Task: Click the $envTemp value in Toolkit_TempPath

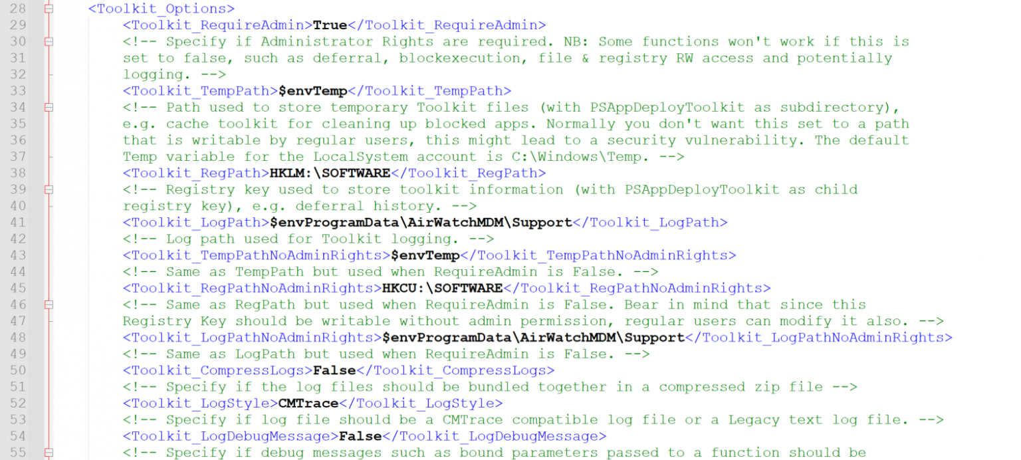Action: point(313,90)
